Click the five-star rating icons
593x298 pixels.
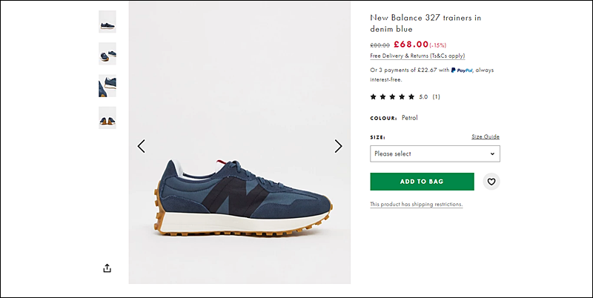pyautogui.click(x=392, y=97)
